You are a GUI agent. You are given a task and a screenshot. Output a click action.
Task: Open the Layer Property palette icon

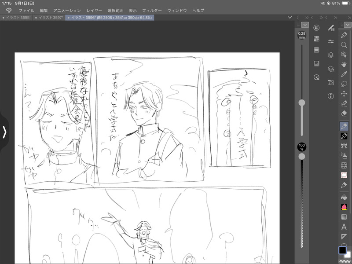tap(331, 69)
